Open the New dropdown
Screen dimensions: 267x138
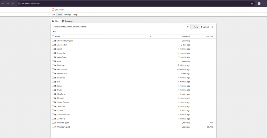[x=195, y=27]
